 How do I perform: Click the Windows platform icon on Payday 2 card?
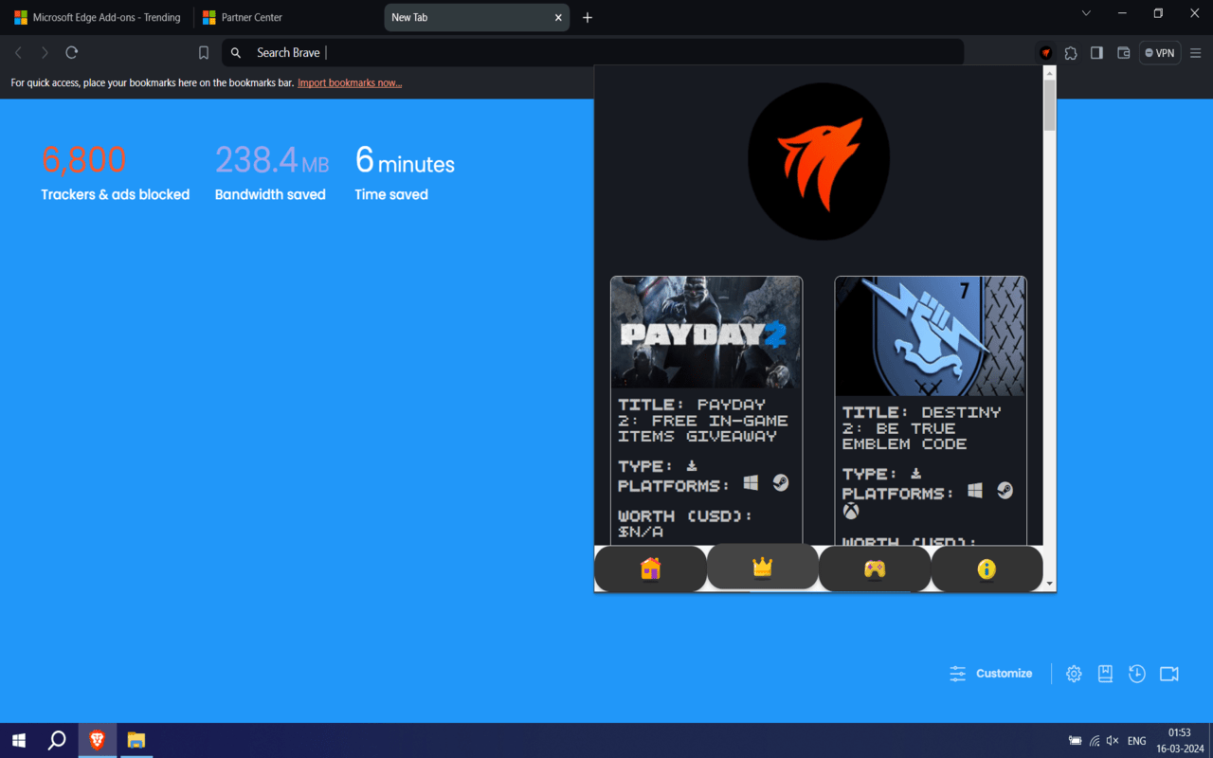point(751,483)
